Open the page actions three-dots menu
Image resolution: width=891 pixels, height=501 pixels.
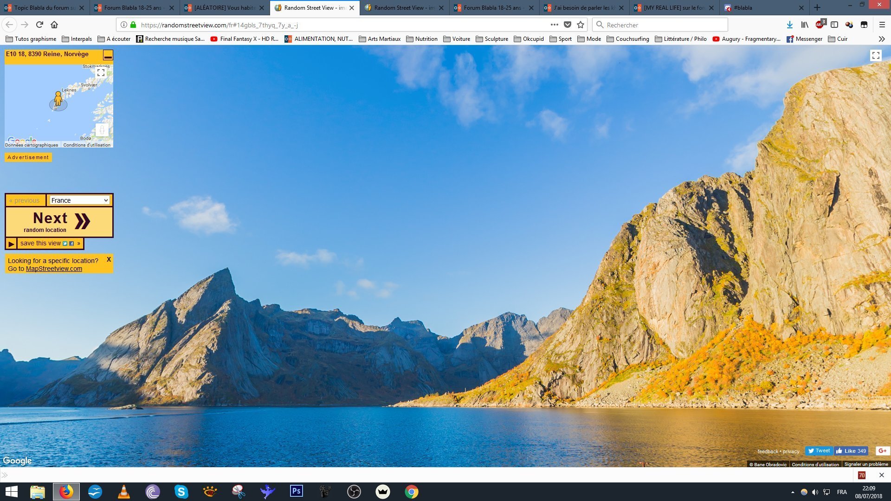[x=554, y=25]
